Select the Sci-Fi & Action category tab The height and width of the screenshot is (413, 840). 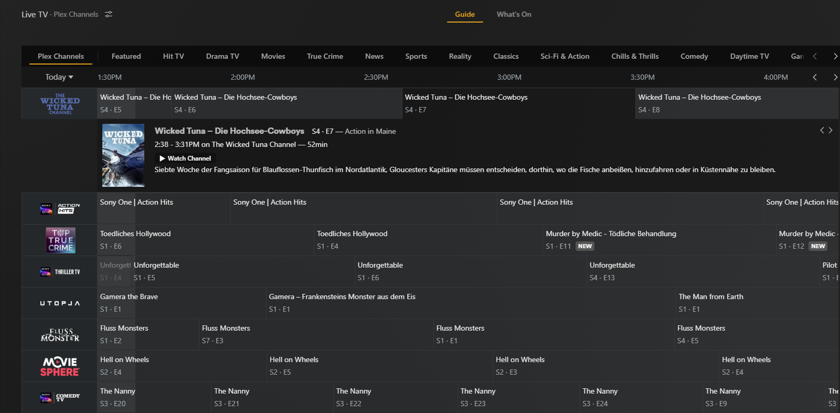point(565,56)
